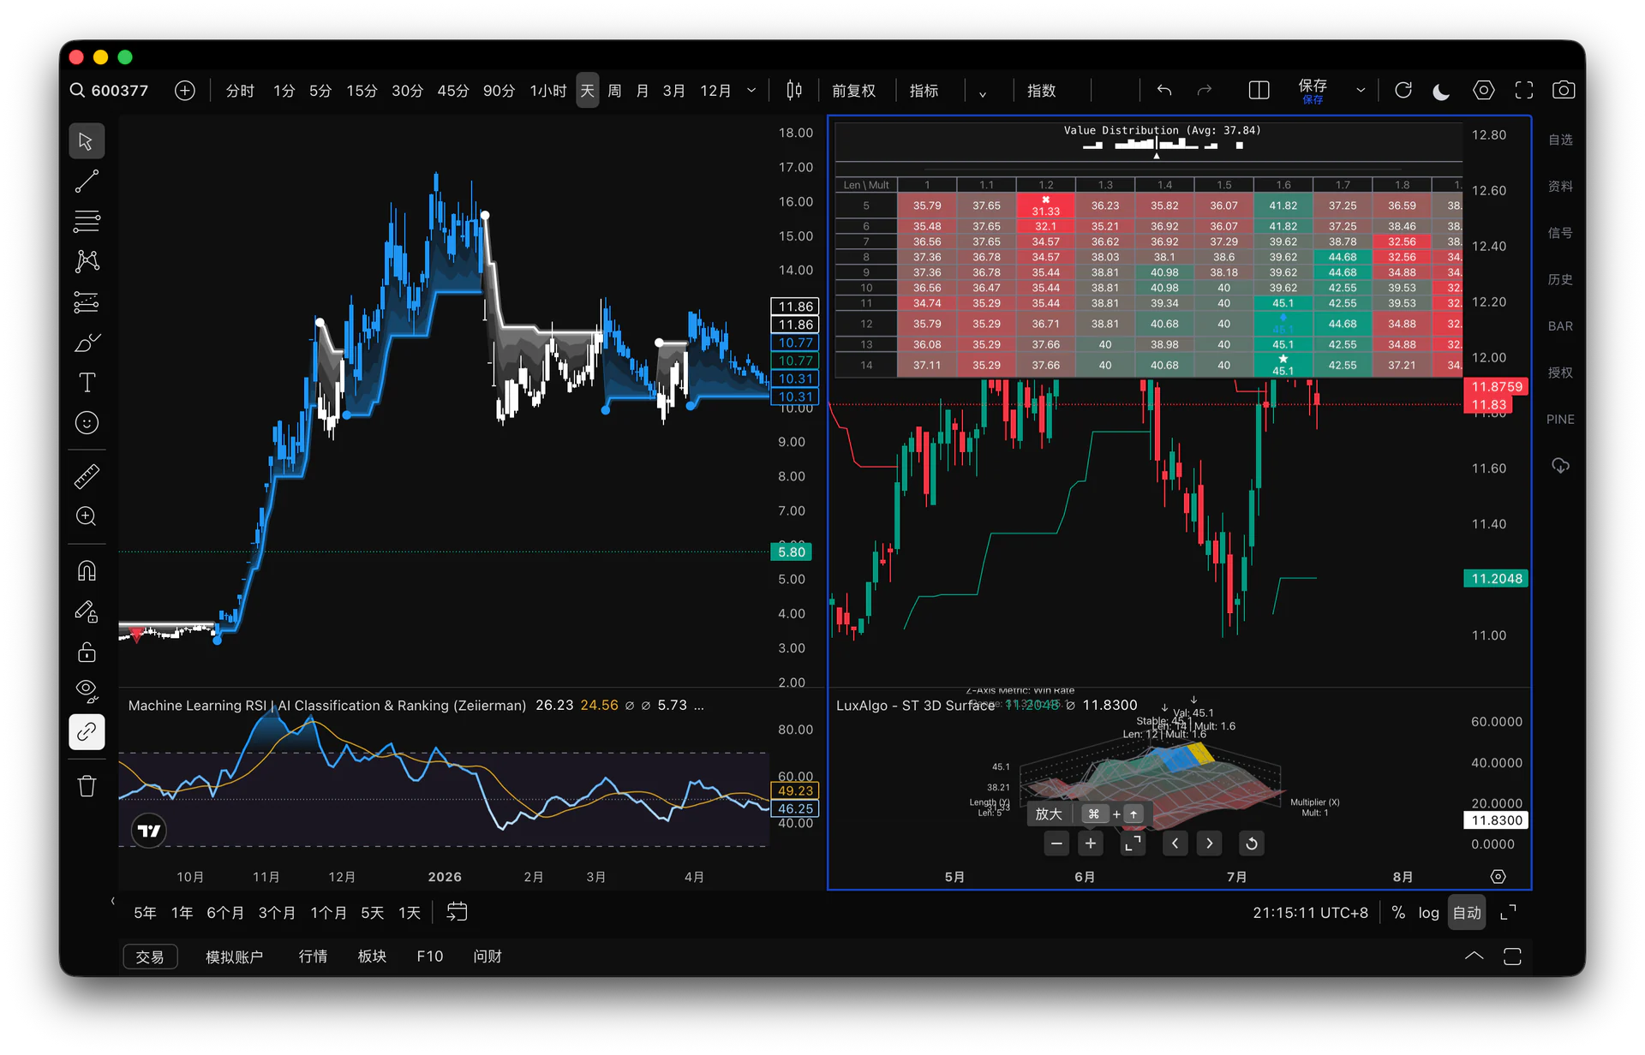
Task: Set range to 5年
Action: [145, 913]
